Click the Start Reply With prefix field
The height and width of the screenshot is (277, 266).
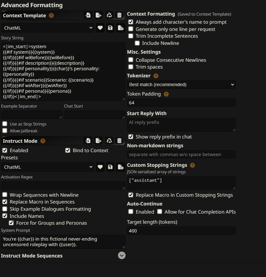coord(181,125)
